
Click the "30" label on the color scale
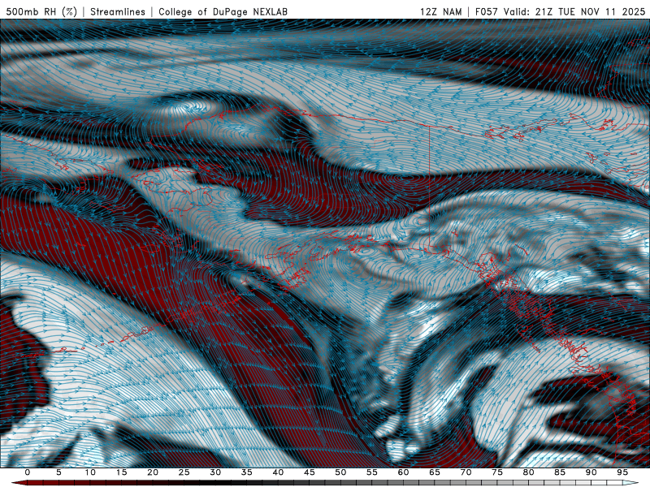point(215,472)
